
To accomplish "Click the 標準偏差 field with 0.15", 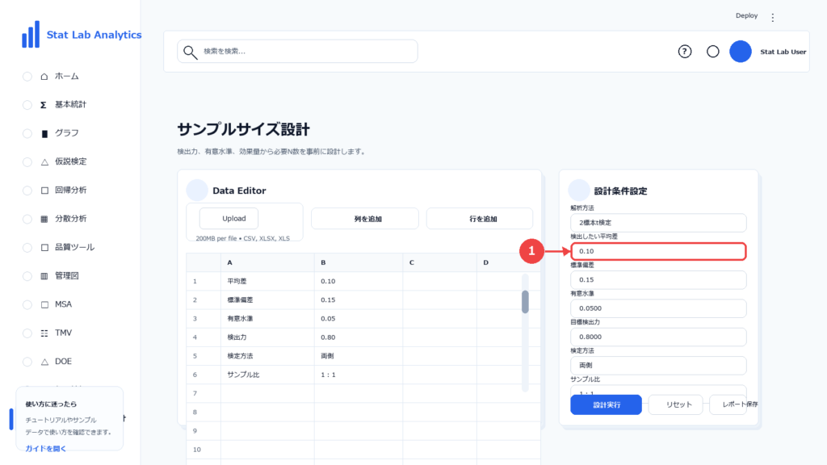I will pyautogui.click(x=658, y=279).
